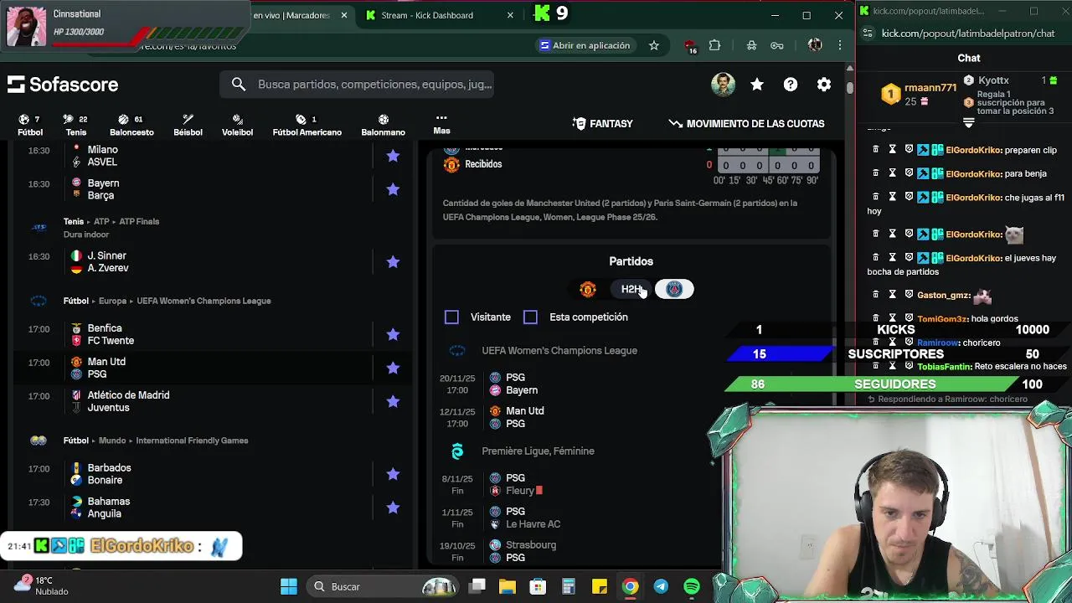Open the red extension with badge 16
The height and width of the screenshot is (603, 1072).
(689, 46)
